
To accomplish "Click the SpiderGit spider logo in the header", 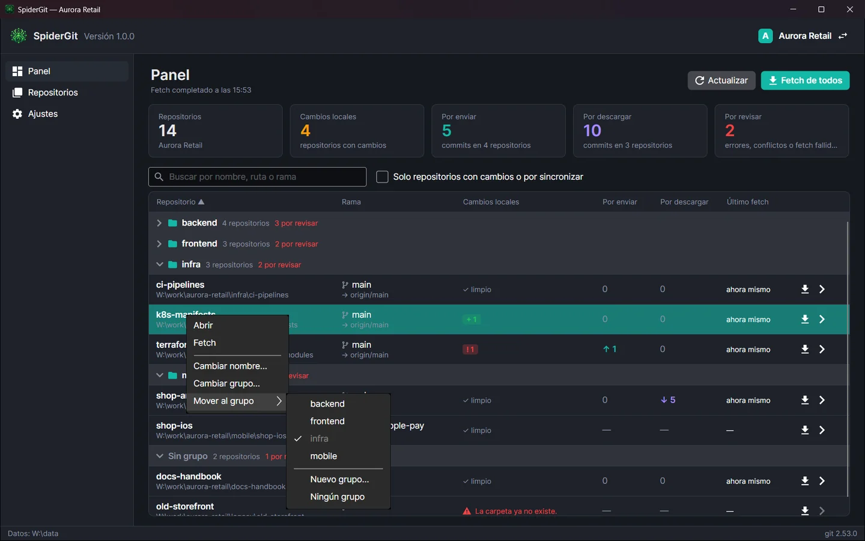I will coord(19,36).
